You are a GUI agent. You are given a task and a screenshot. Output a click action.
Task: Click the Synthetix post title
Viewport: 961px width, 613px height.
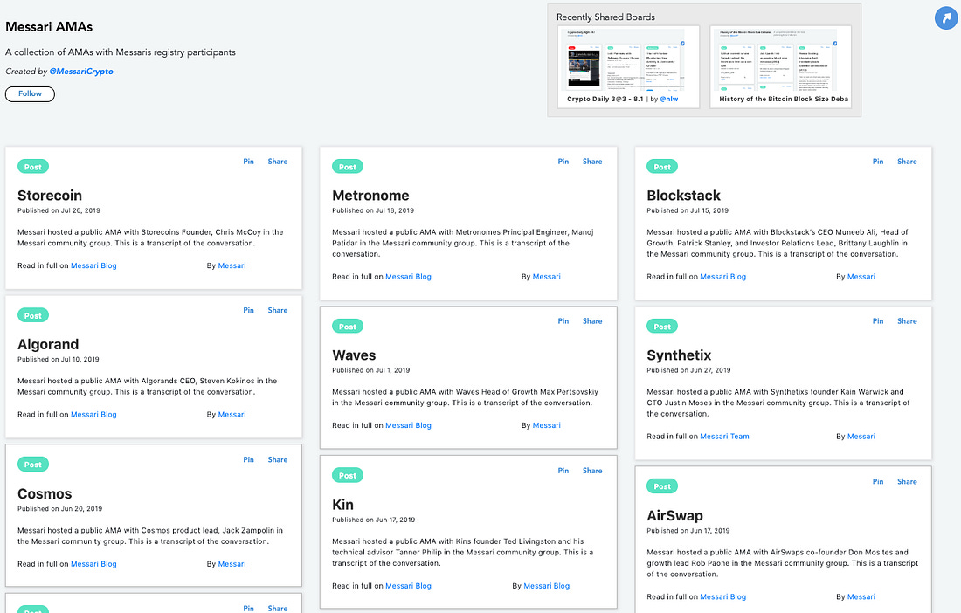click(679, 355)
